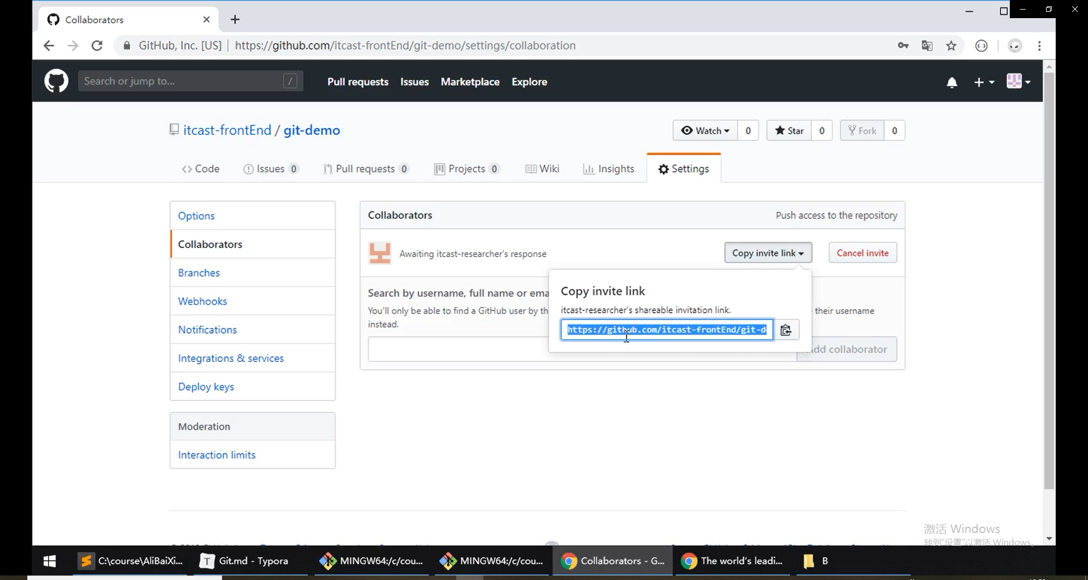Open the notification bell
This screenshot has width=1088, height=580.
click(x=951, y=82)
